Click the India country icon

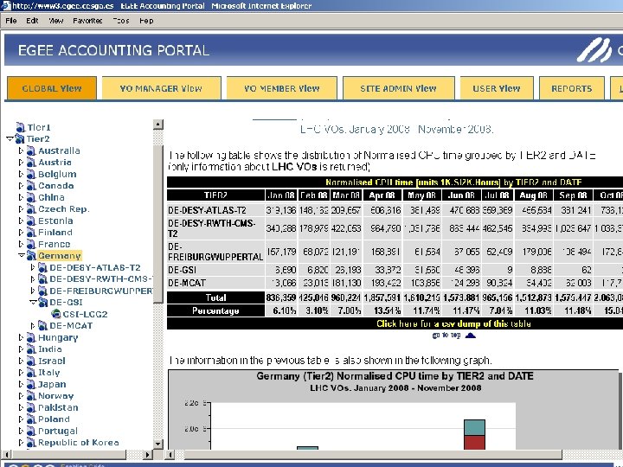[x=31, y=349]
